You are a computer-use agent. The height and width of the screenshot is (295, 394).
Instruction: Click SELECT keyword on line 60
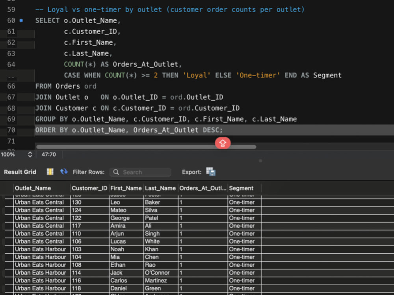(x=47, y=20)
